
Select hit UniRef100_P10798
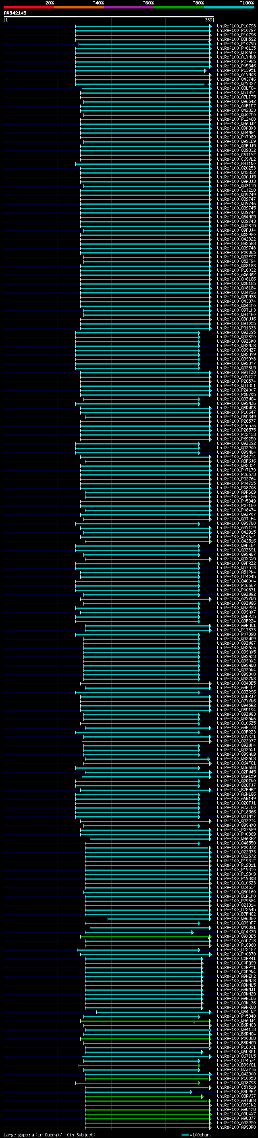point(236,26)
